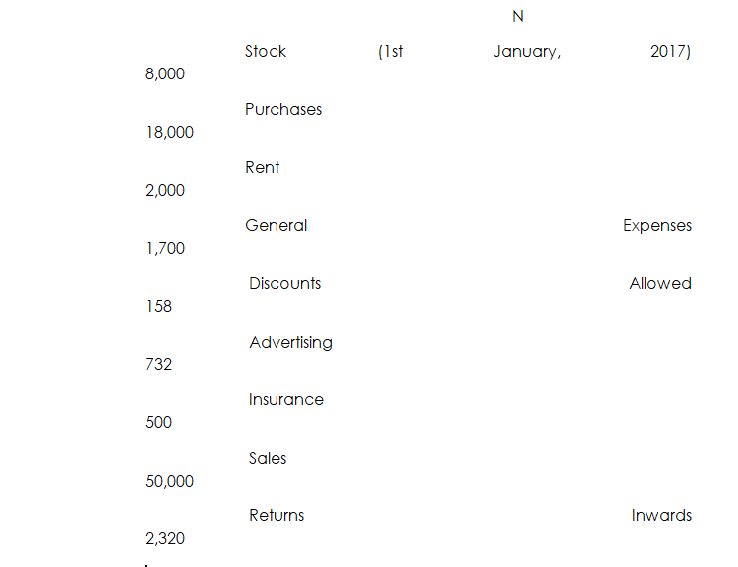
Task: Click the word "Allowed"
Action: [660, 284]
